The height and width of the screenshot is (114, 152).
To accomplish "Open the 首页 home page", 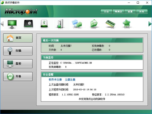I will (x=18, y=38).
